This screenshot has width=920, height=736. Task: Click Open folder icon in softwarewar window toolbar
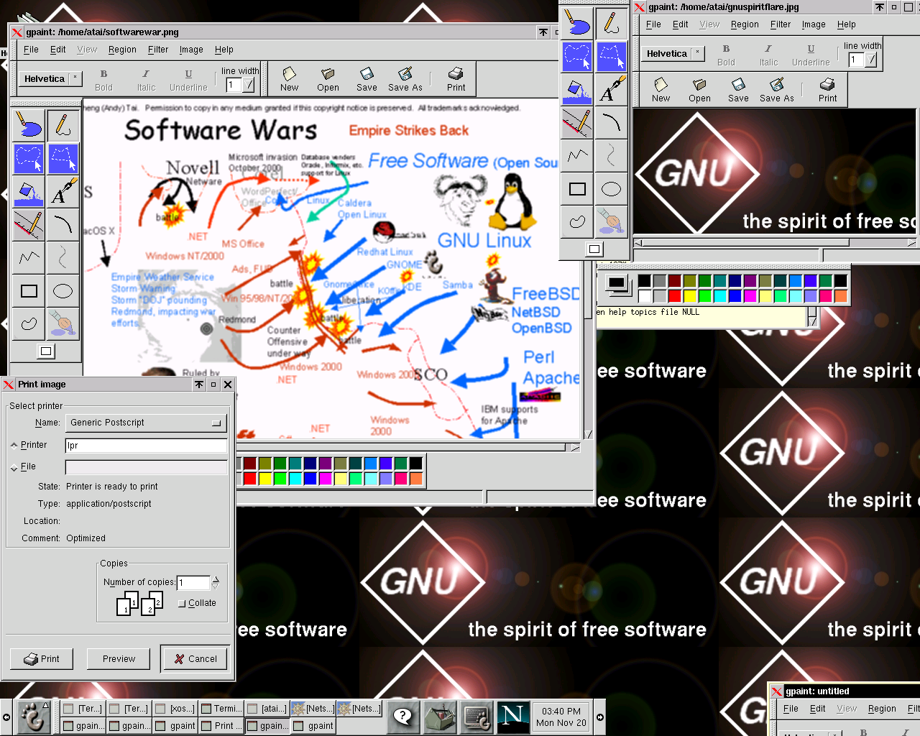[x=328, y=79]
